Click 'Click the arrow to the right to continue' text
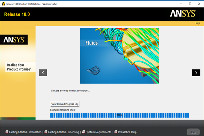The height and width of the screenshot is (136, 204). click(70, 91)
